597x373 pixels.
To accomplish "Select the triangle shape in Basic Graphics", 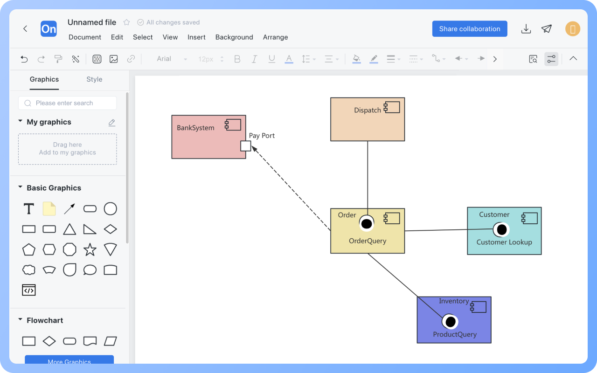I will 69,229.
